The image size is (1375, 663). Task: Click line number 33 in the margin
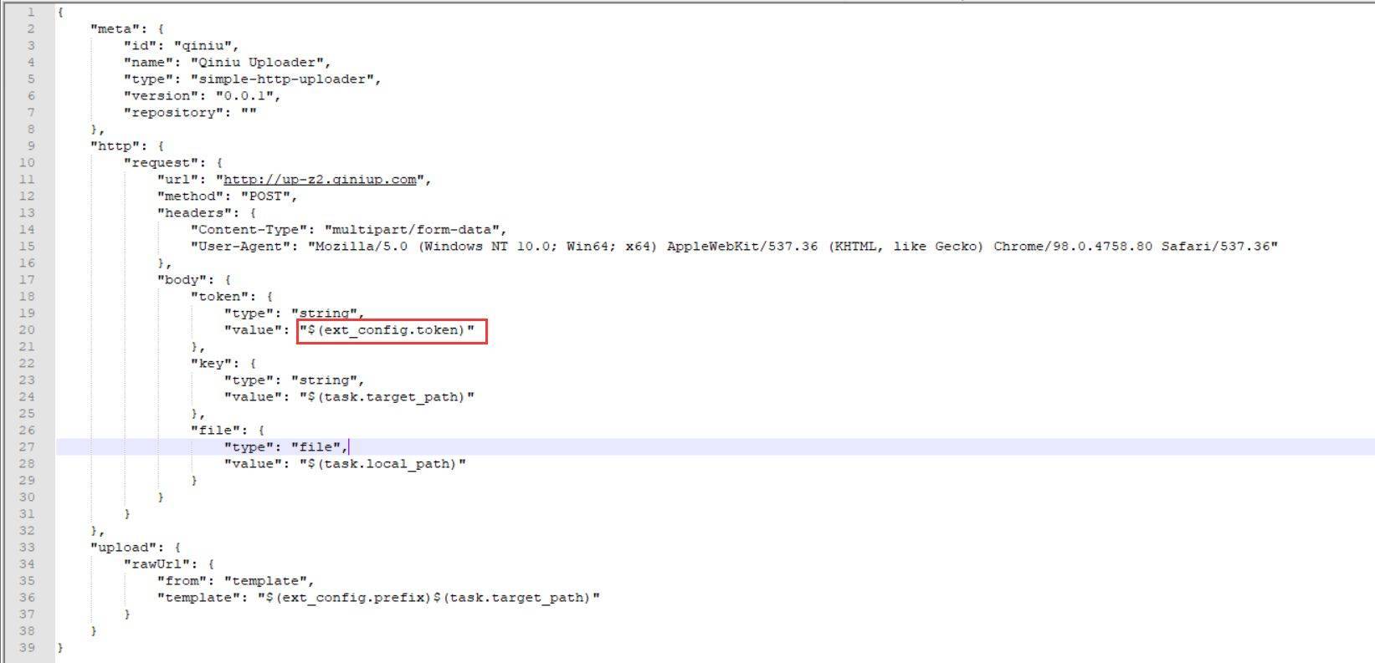click(x=27, y=548)
